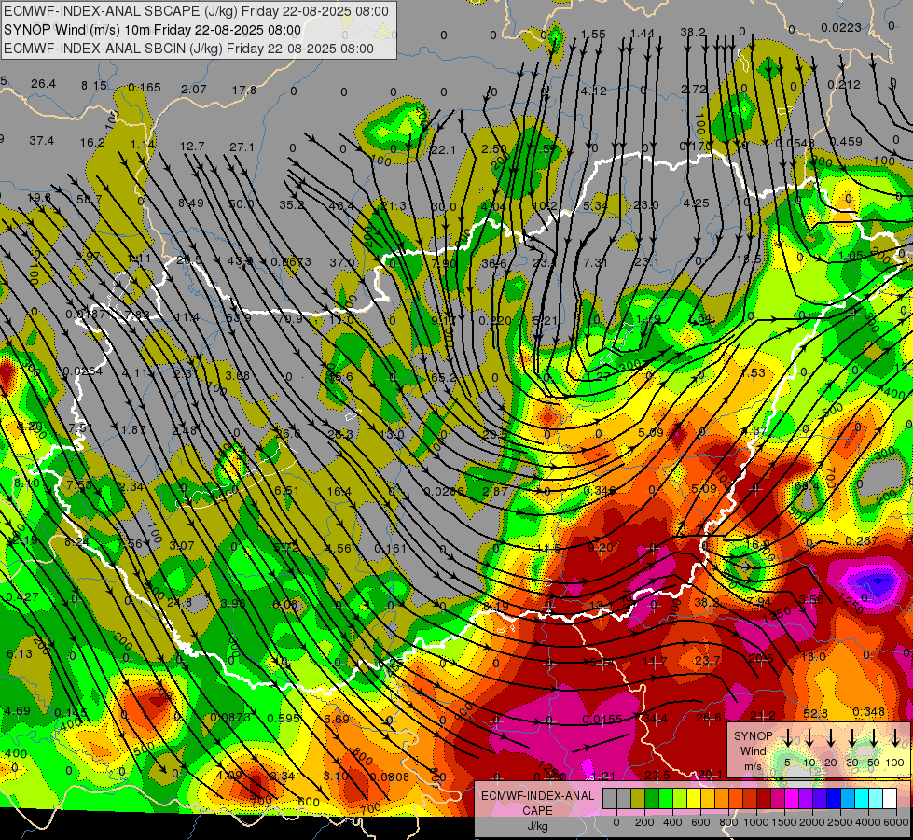Click the 'CAPE' word in the legend
Viewport: 913px width, 840px height.
click(537, 811)
